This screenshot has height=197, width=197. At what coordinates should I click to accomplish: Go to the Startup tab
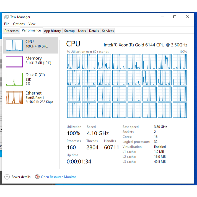[69, 31]
